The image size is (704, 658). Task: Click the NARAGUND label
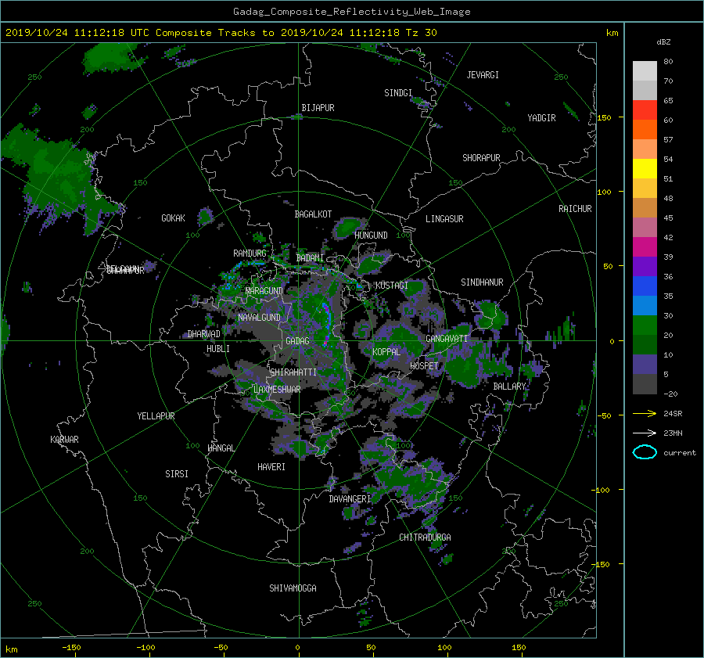[x=264, y=291]
